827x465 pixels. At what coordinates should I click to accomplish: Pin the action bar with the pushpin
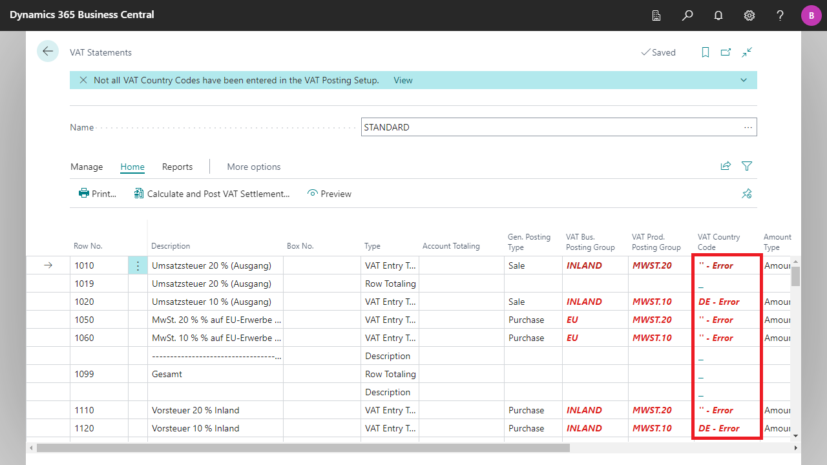click(747, 193)
